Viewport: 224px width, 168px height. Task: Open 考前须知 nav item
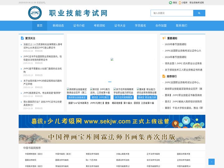coord(100,26)
